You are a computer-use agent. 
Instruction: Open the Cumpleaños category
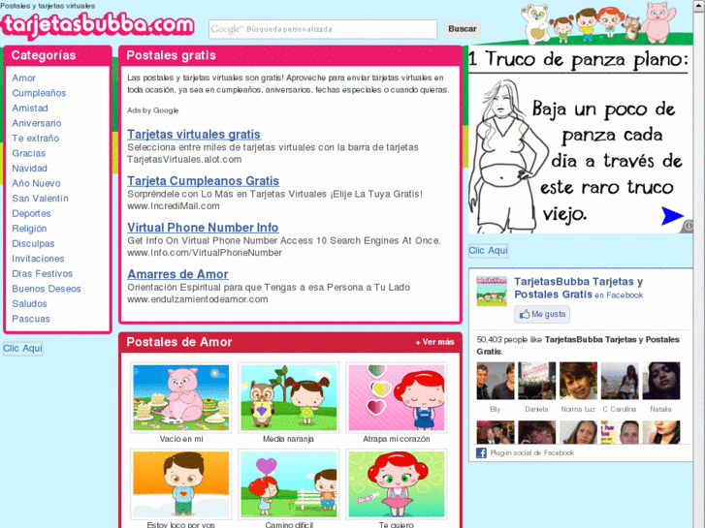pos(39,93)
